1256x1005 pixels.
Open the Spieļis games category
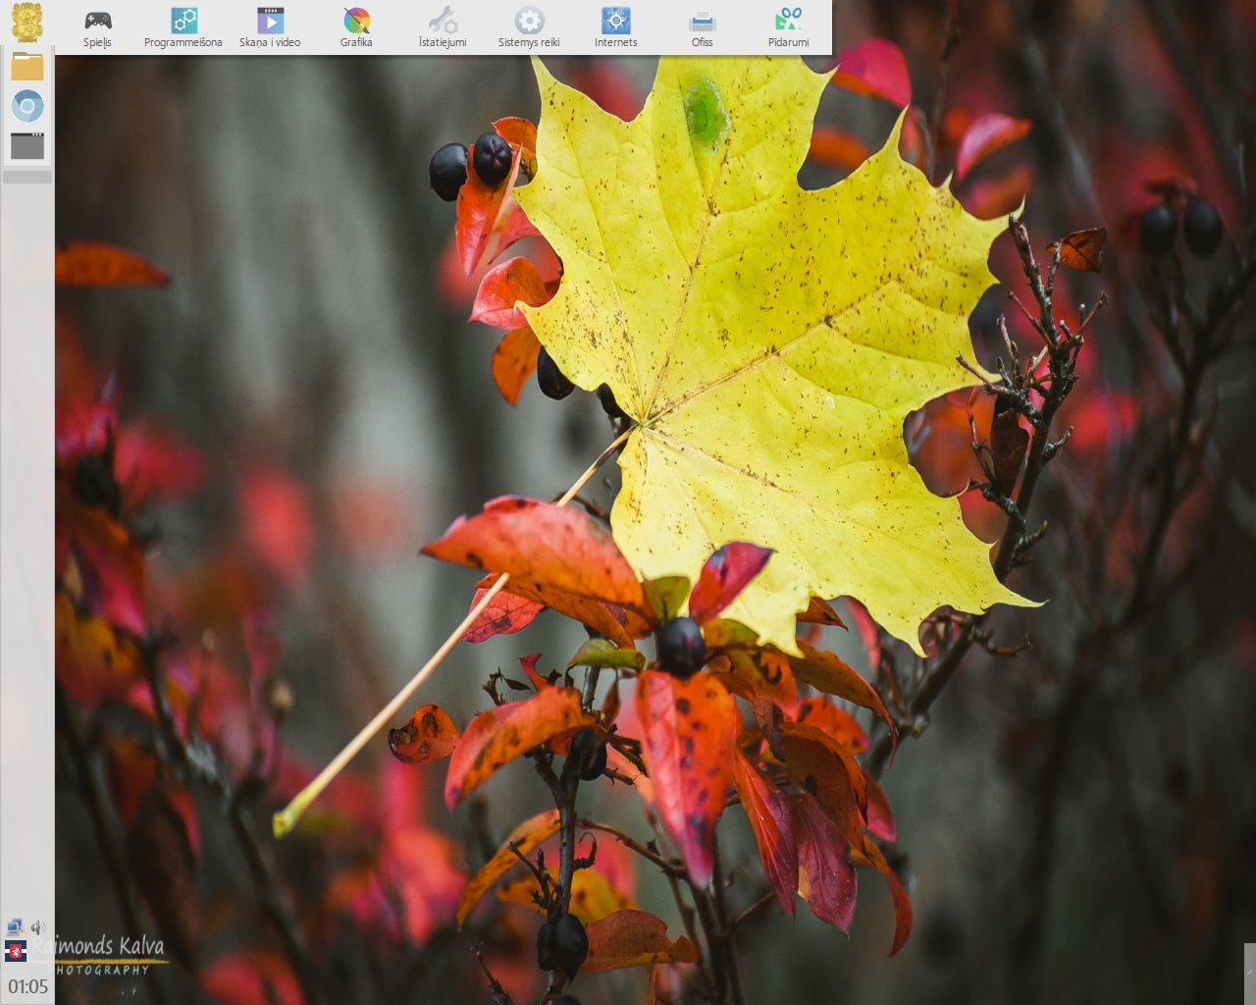click(x=97, y=27)
